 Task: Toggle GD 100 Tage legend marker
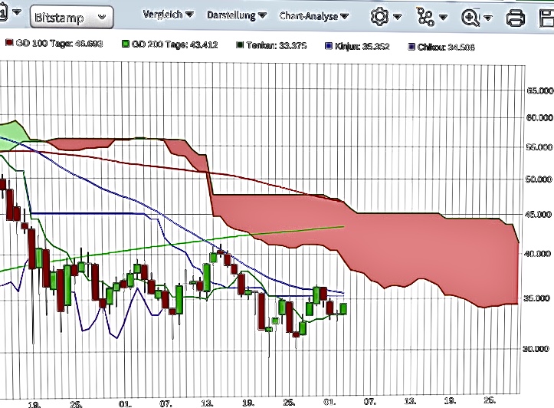tap(9, 45)
